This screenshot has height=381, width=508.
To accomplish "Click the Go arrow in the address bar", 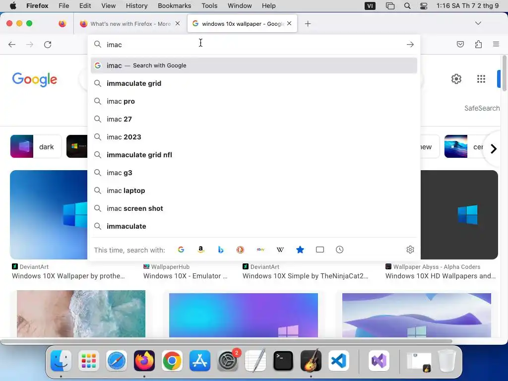I will coord(410,44).
